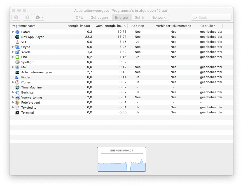243x187 pixels.
Task: Click the window title Activiteitenweergave
Action: pos(121,11)
